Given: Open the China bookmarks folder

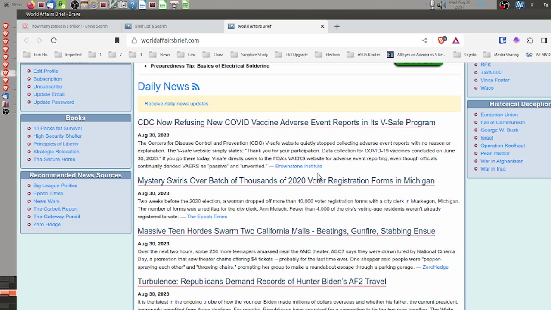Looking at the screenshot, I should (x=213, y=55).
